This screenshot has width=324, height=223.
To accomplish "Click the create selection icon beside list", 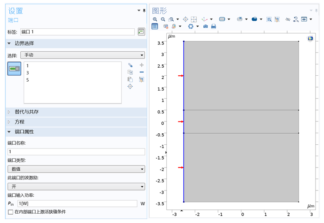I will (130, 65).
